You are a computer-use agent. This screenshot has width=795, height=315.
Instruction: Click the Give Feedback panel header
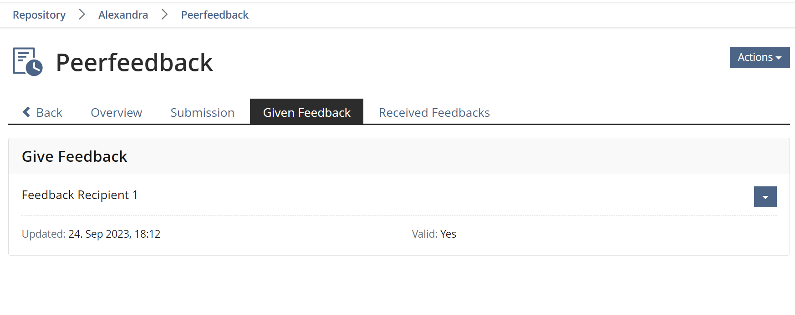pos(75,156)
